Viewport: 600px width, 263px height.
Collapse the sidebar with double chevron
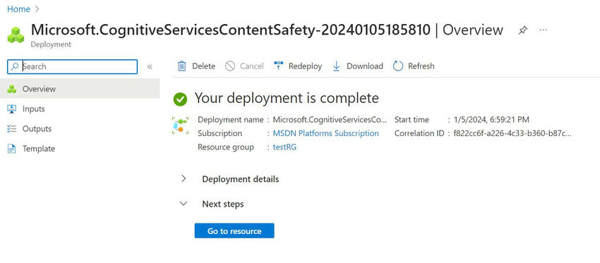pyautogui.click(x=150, y=66)
